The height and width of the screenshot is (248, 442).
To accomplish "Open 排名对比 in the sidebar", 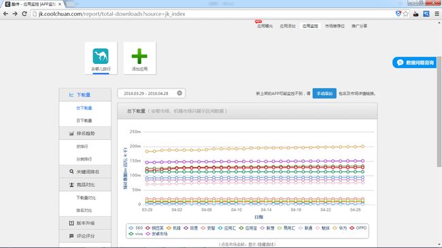I will pos(84,210).
